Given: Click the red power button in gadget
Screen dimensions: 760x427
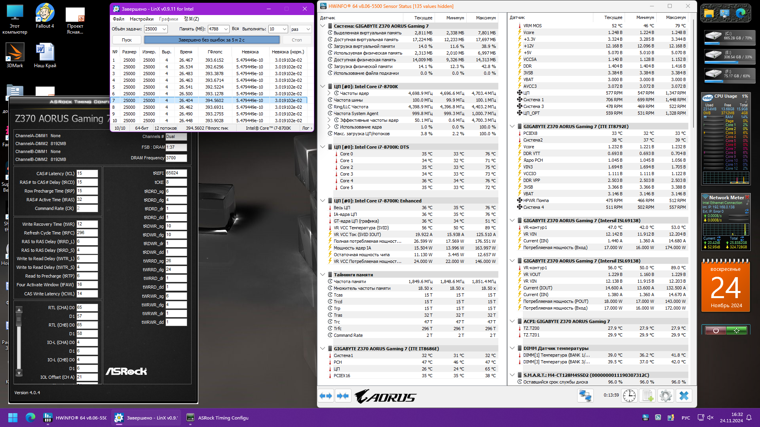Looking at the screenshot, I should point(715,331).
